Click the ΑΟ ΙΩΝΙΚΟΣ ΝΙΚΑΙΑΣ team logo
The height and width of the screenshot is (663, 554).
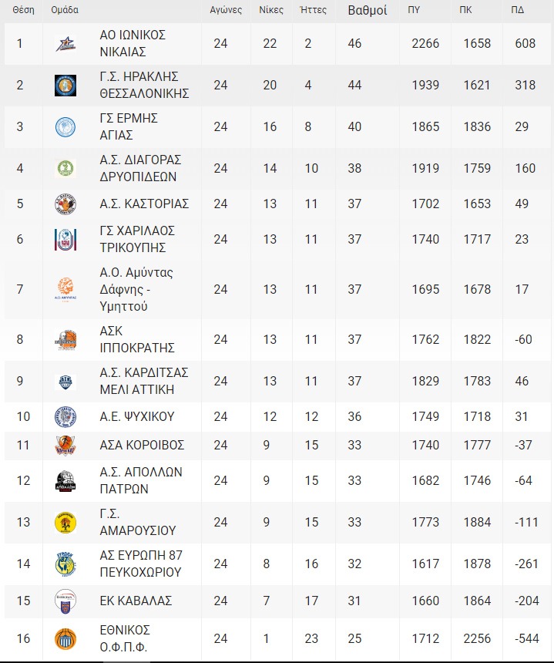[x=65, y=43]
